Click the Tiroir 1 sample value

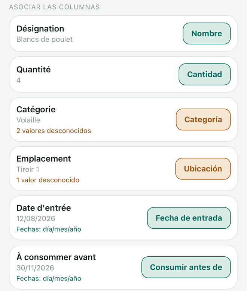click(x=28, y=169)
